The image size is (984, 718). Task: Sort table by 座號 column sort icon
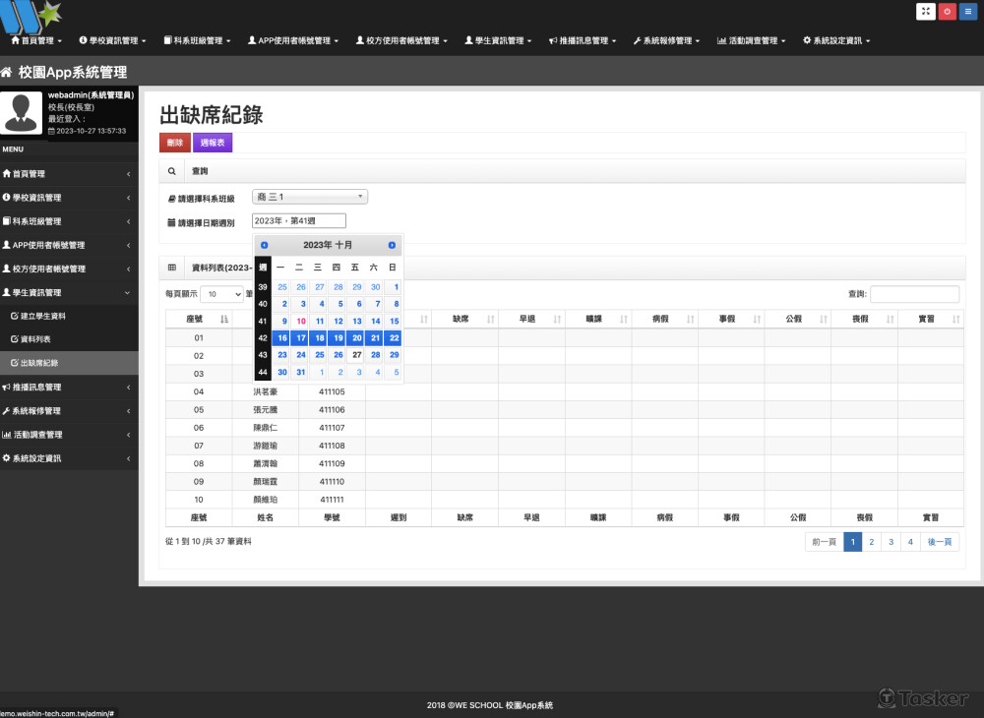(224, 319)
